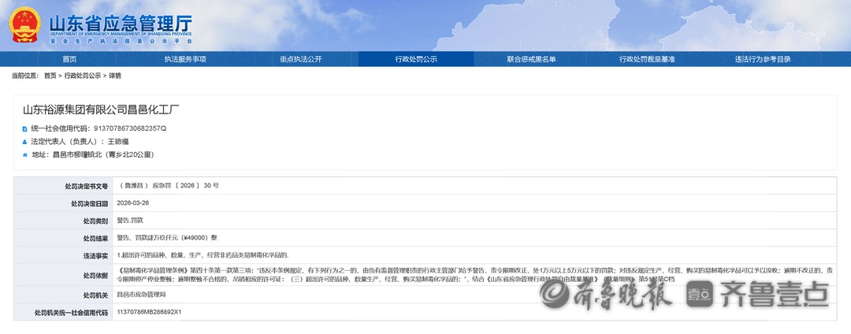
Task: Click the document icon beside 统一社会信用代码
Action: [x=25, y=128]
